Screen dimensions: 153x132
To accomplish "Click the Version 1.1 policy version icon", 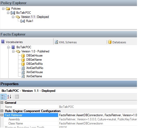I will pos(18,17).
